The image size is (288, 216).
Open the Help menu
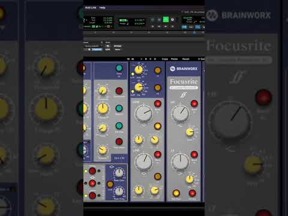click(x=102, y=7)
